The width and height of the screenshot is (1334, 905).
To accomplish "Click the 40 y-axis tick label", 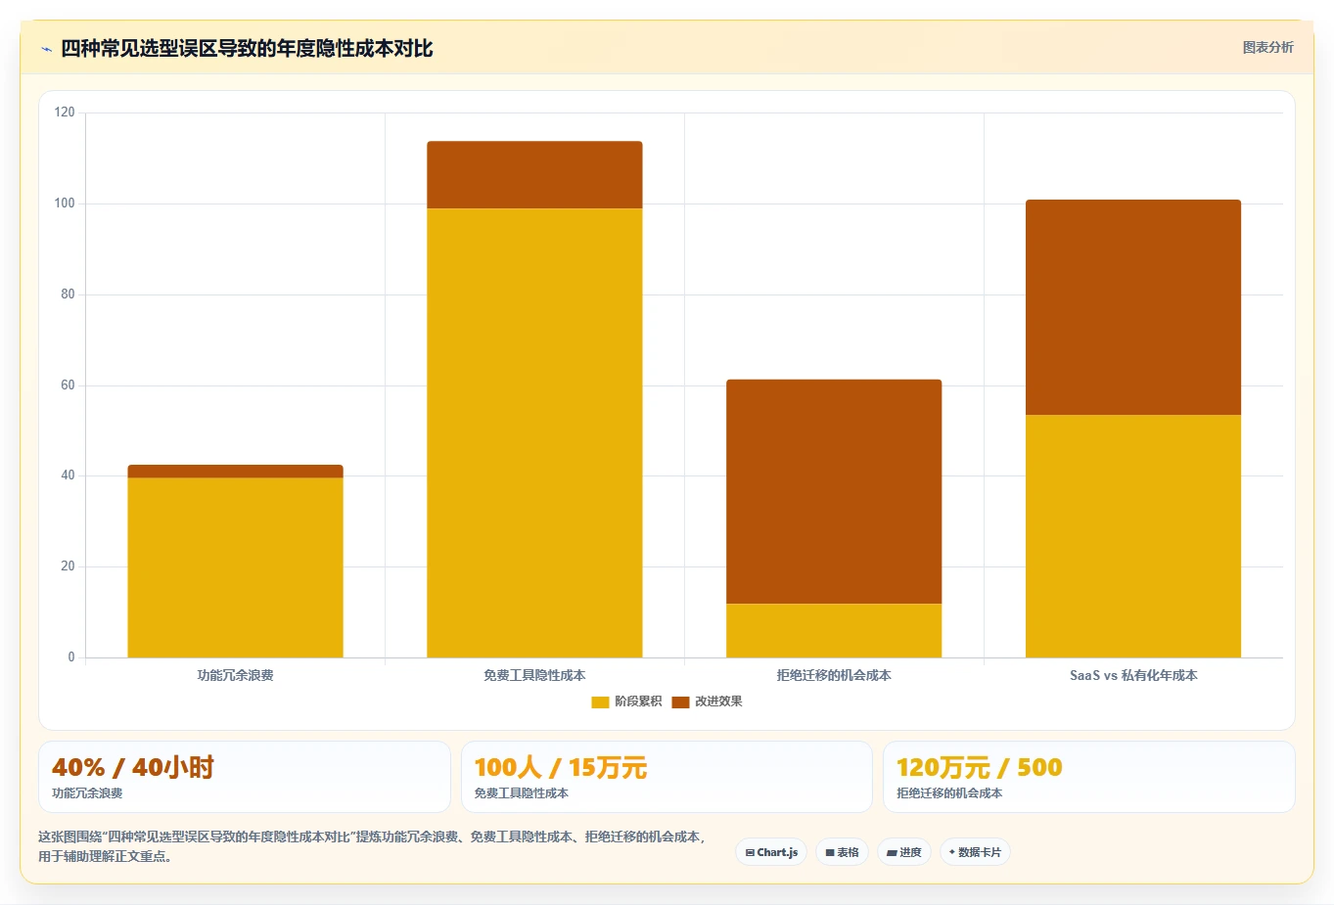I will pos(68,475).
